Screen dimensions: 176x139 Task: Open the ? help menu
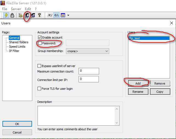pyautogui.click(x=36, y=9)
